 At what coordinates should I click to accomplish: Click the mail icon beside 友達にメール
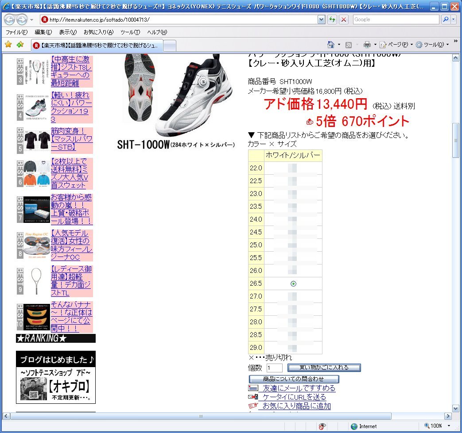point(253,388)
